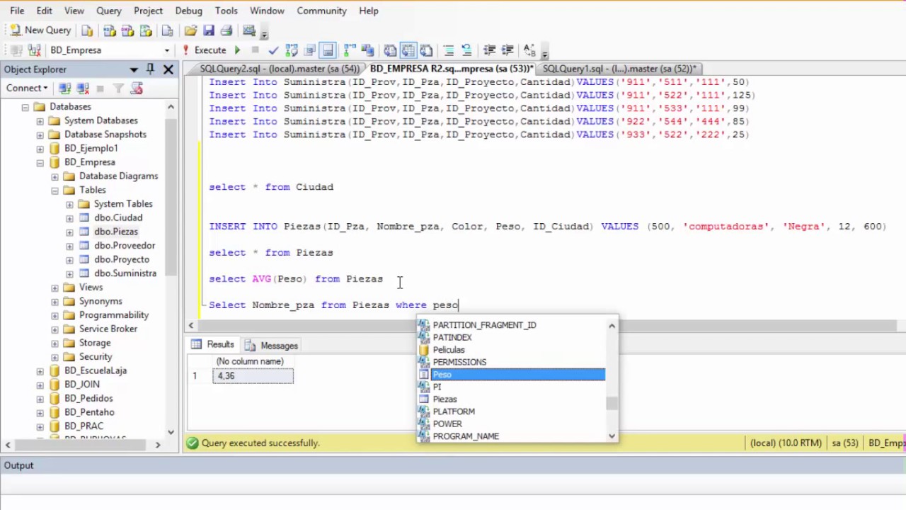Open the Activity Monitor icon
906x510 pixels.
(x=249, y=30)
